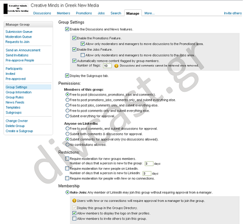Go to the Jobs tab
This screenshot has width=244, height=224.
[x=101, y=13]
